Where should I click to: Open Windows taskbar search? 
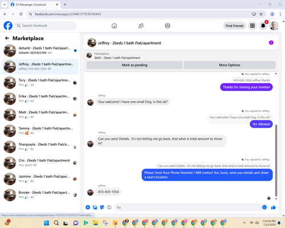pyautogui.click(x=56, y=223)
